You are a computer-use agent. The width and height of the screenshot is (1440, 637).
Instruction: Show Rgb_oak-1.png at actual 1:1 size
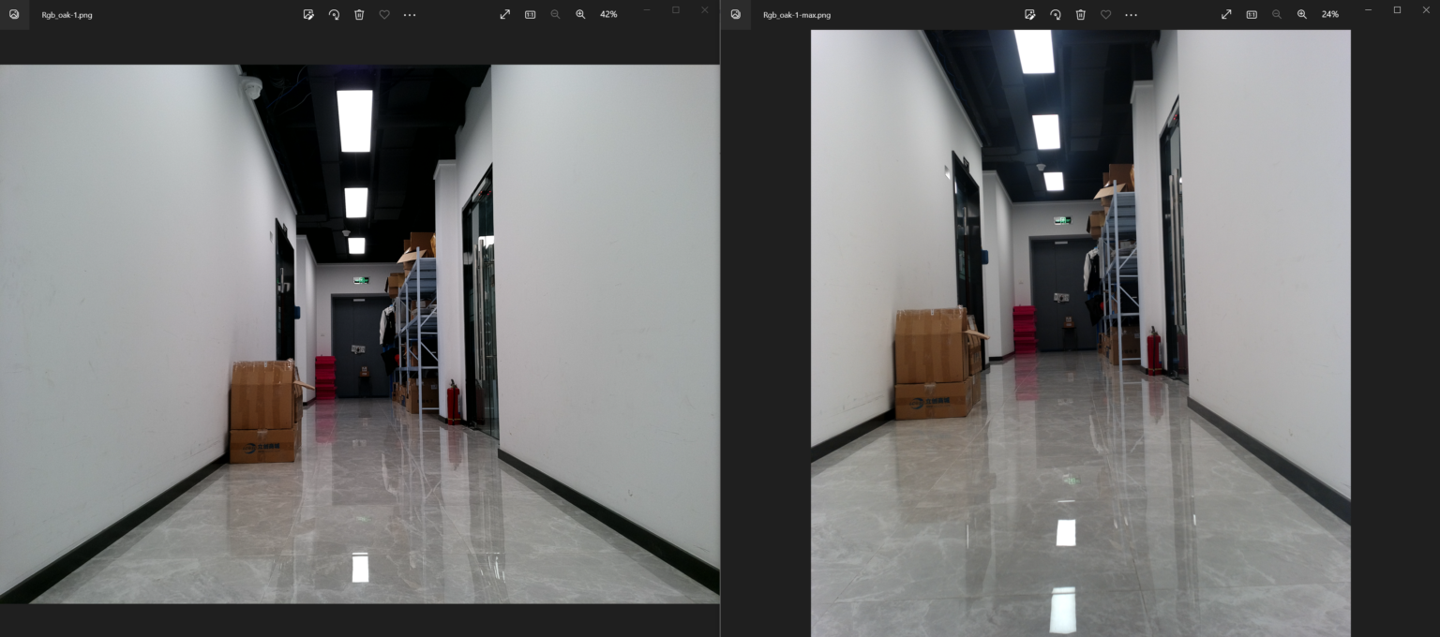coord(531,15)
